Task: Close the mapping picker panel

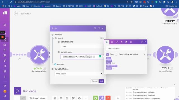Action: [145, 42]
